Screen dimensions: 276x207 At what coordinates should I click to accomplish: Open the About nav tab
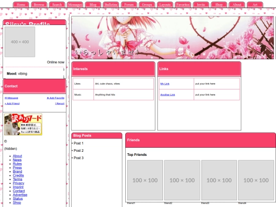(237, 5)
